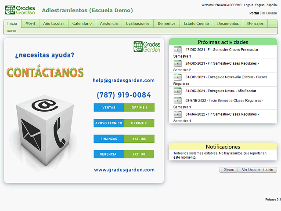
Task: Click 03-ENE-2022 Inicio Semestre entry
Action: pos(223,103)
